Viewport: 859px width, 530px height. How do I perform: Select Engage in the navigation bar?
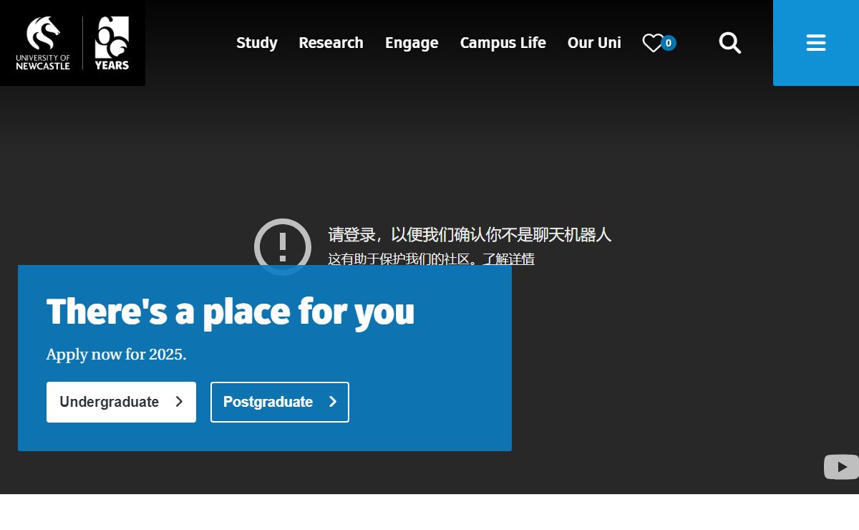point(412,43)
